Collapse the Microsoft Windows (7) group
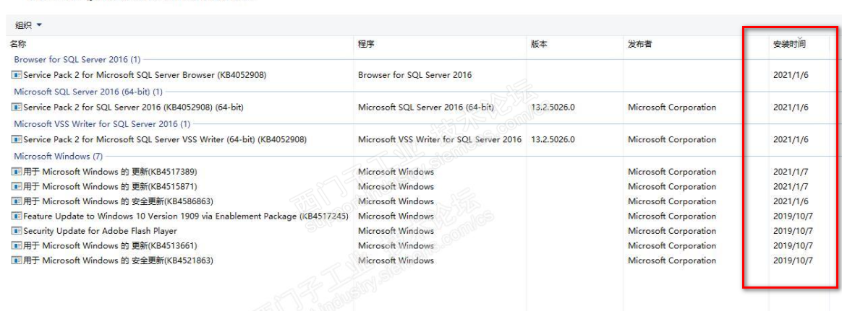The image size is (842, 311). point(58,156)
